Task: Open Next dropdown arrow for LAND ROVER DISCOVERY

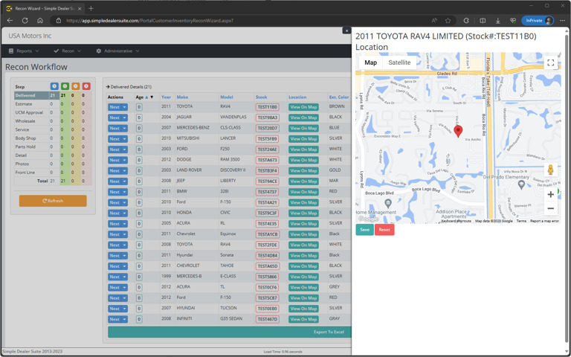Action: point(125,170)
